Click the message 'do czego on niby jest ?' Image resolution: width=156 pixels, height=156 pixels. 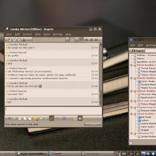21,48
